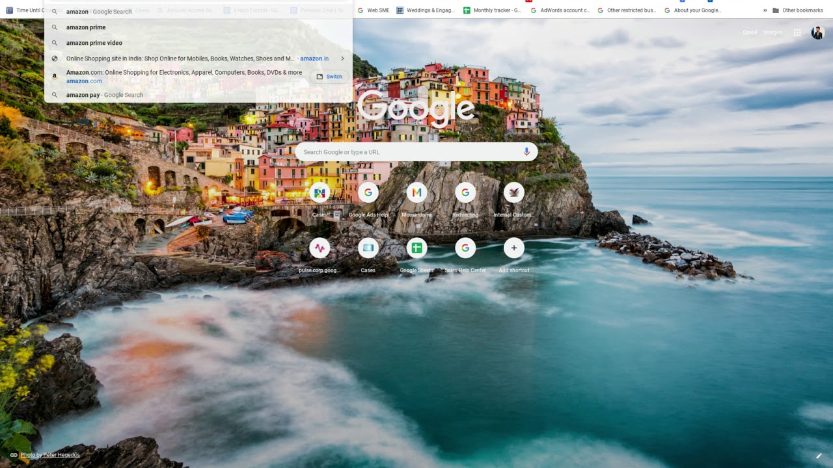Open the Google Ads Help shortcut
The height and width of the screenshot is (468, 833).
368,200
